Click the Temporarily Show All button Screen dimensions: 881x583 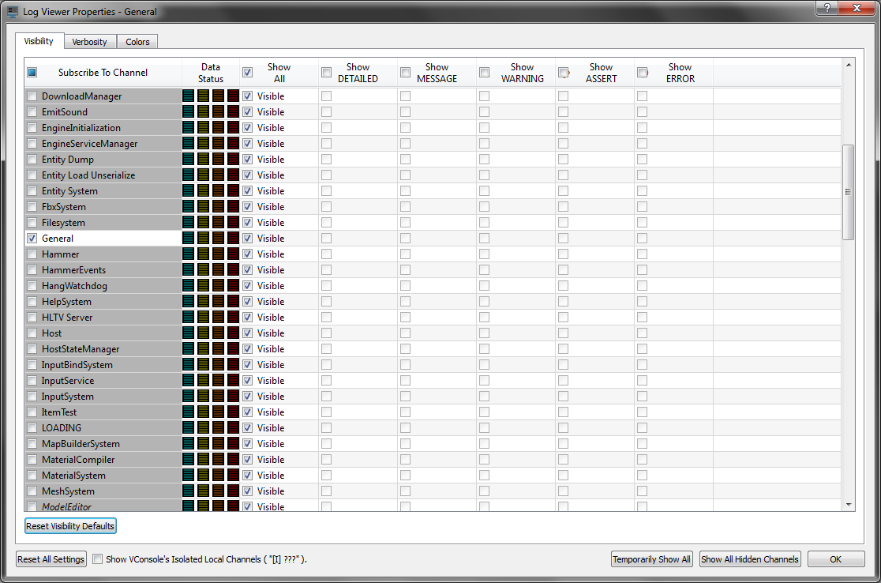651,559
